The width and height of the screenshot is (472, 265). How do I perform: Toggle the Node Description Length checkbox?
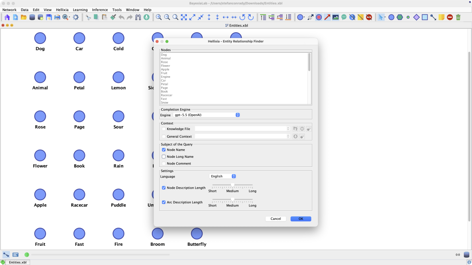[x=164, y=188]
